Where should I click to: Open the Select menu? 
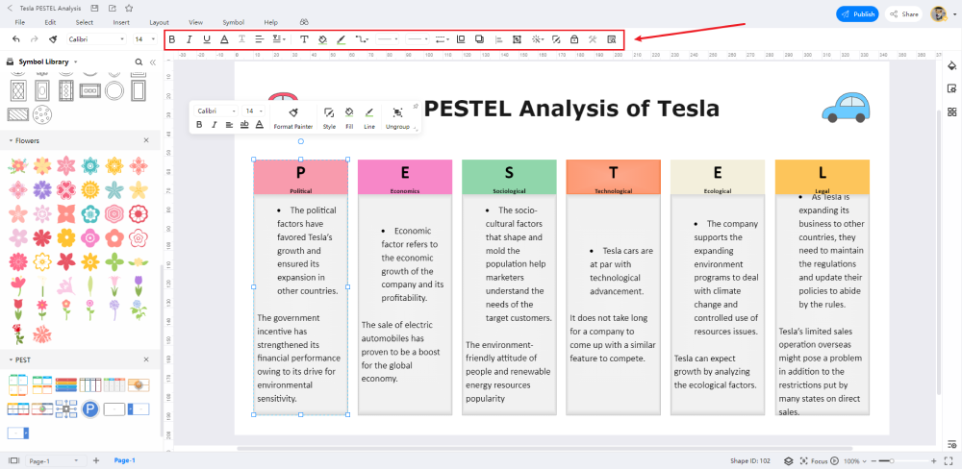pos(84,23)
